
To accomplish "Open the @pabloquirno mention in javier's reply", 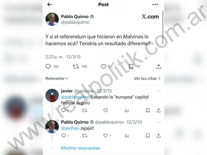I will pos(75,97).
